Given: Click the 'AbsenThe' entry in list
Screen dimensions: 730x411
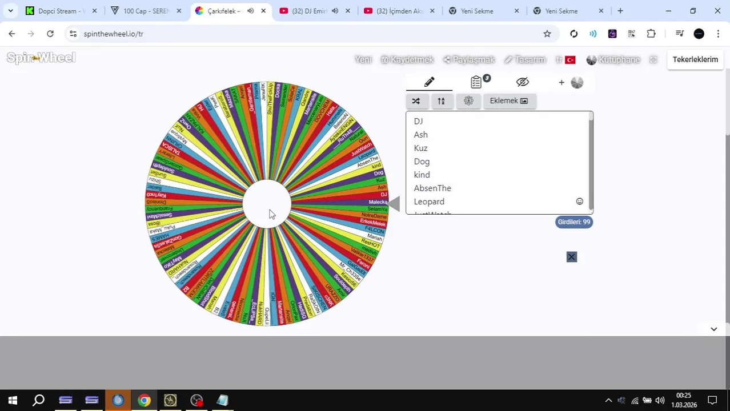Looking at the screenshot, I should tap(432, 188).
